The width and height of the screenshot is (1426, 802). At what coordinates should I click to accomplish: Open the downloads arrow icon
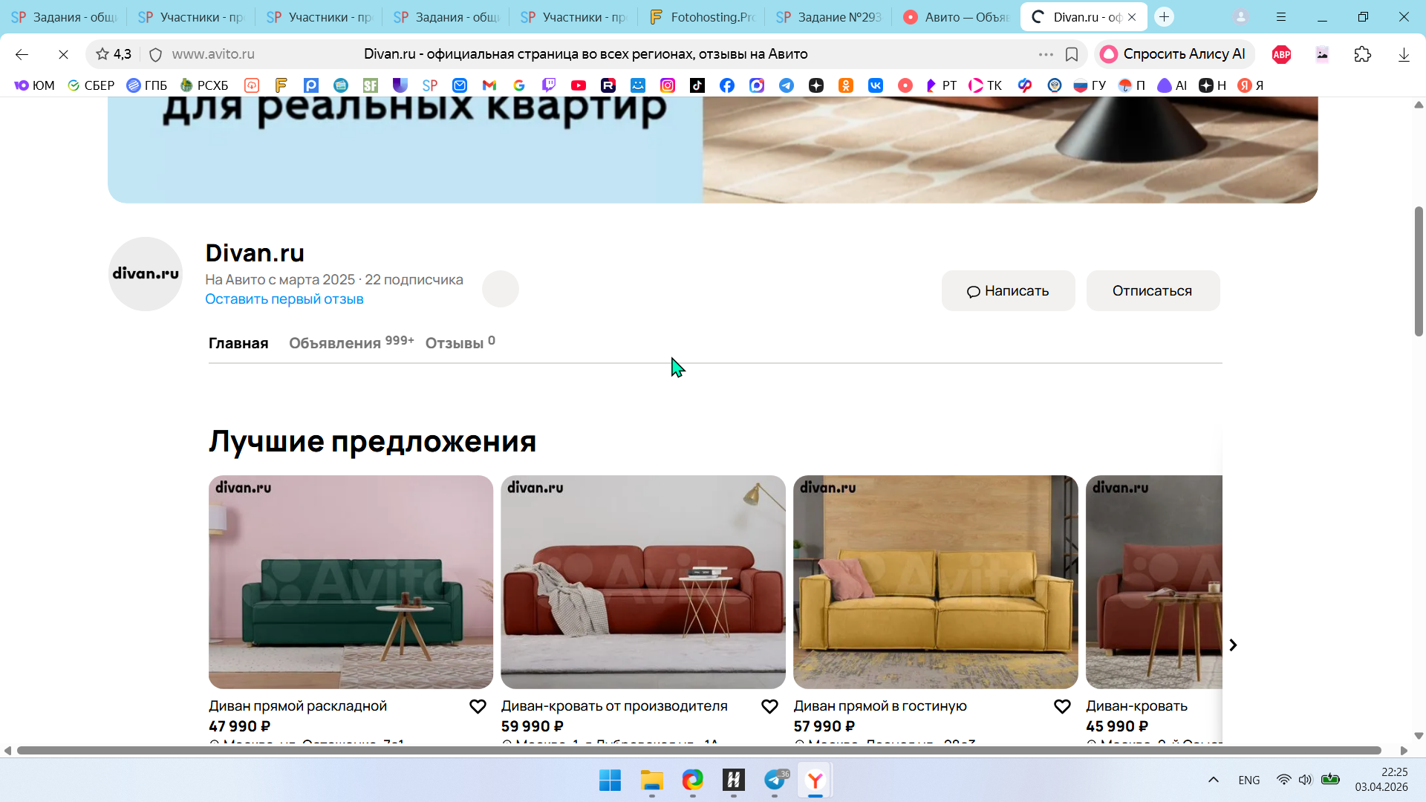click(x=1403, y=54)
